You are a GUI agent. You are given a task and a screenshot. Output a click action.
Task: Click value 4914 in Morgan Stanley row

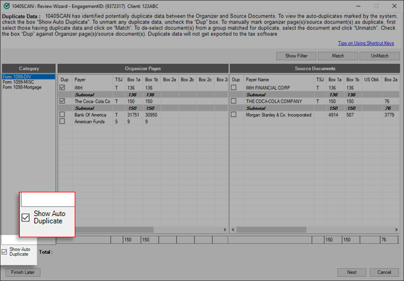333,115
